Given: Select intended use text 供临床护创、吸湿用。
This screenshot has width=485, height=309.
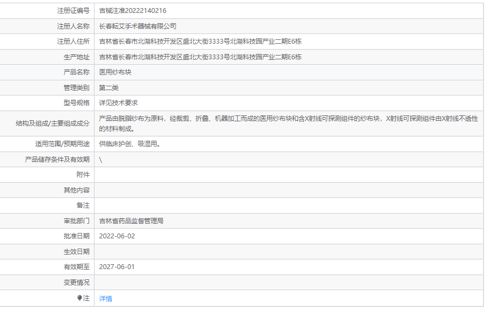Looking at the screenshot, I should (x=130, y=144).
